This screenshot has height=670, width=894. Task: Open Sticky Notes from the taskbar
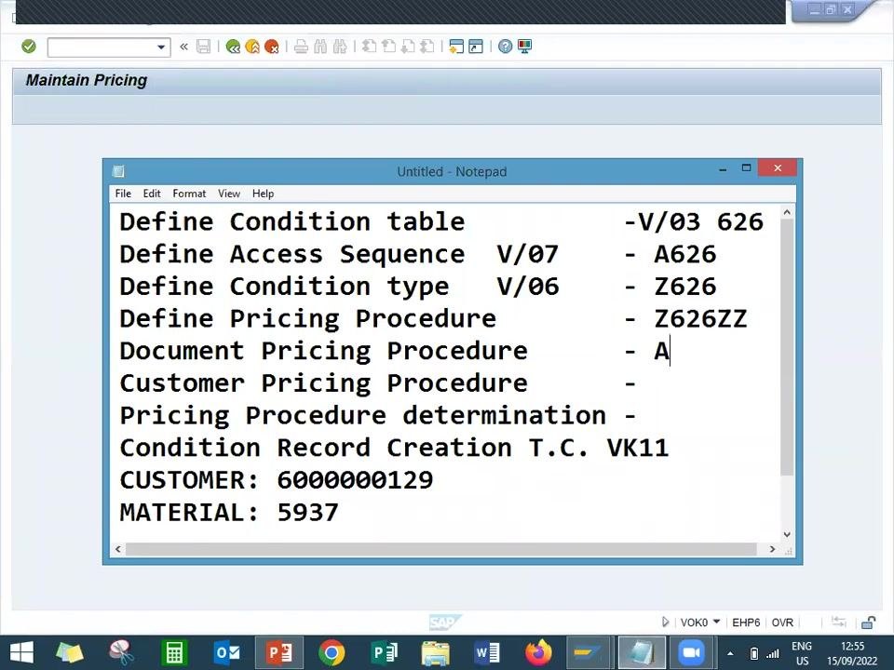pos(70,653)
